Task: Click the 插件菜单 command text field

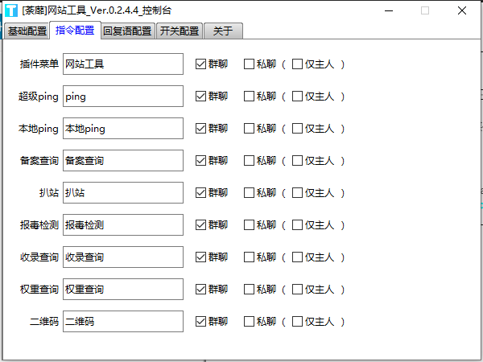Action: [122, 64]
